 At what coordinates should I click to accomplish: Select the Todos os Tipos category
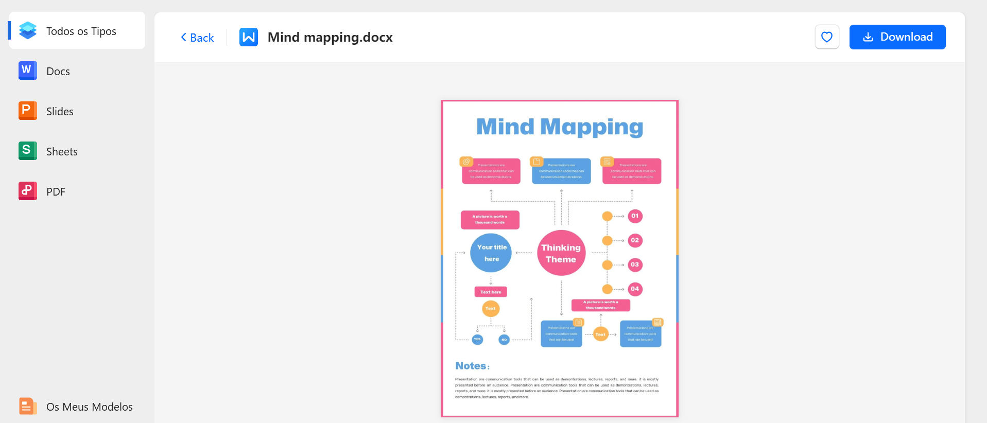(77, 30)
